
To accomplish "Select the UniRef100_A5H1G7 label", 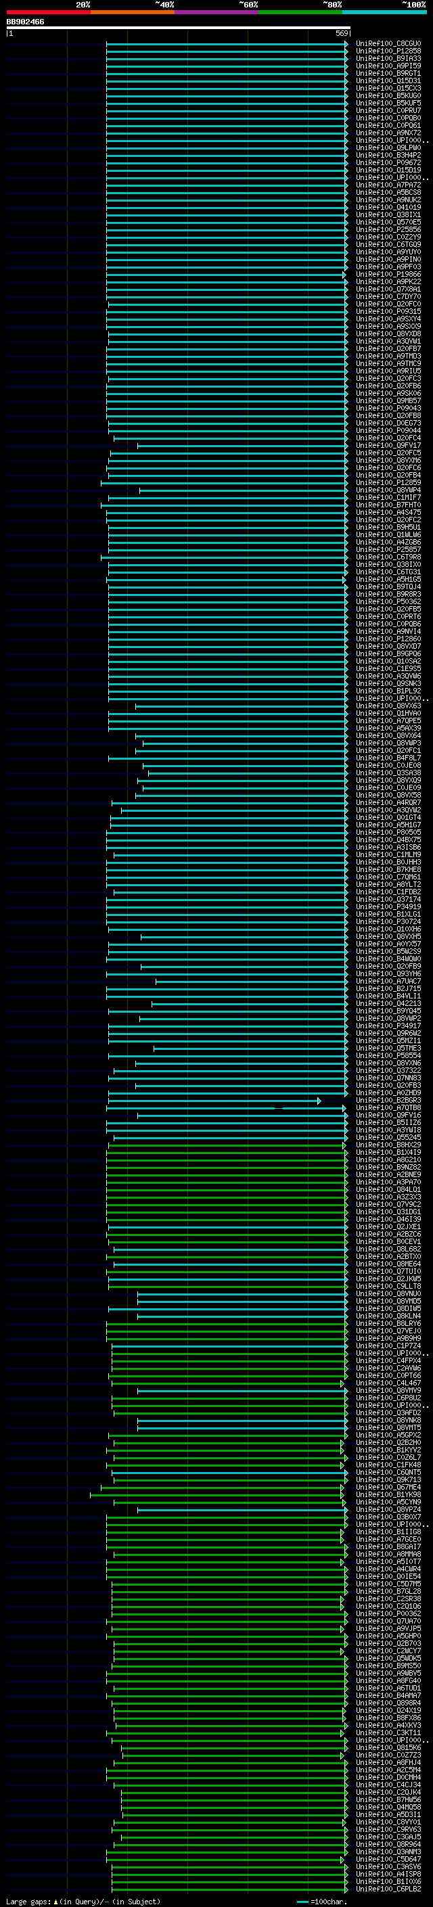I will point(388,825).
